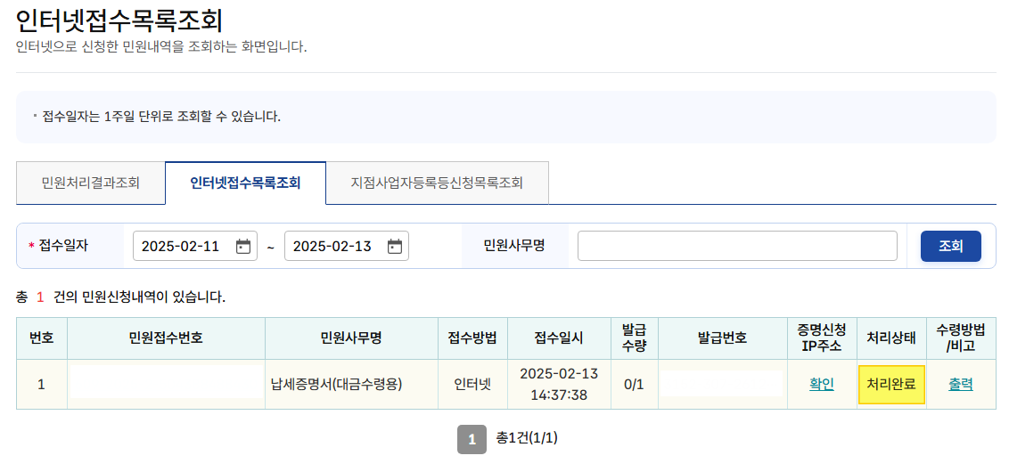Viewport: 1009px width, 472px height.
Task: Click the 수령방법/비고 column header
Action: (x=960, y=338)
